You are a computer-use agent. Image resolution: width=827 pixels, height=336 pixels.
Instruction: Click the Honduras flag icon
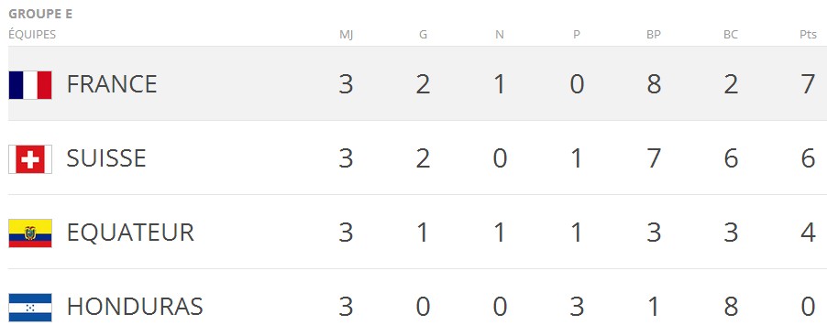click(x=30, y=308)
